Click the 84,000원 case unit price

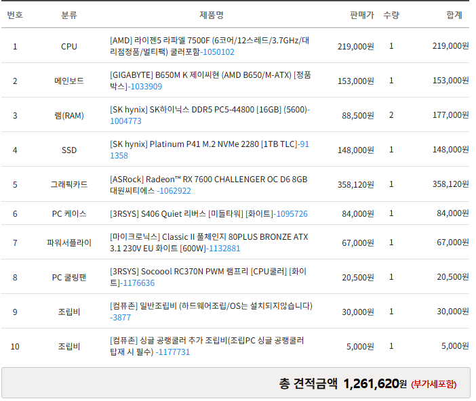(358, 214)
